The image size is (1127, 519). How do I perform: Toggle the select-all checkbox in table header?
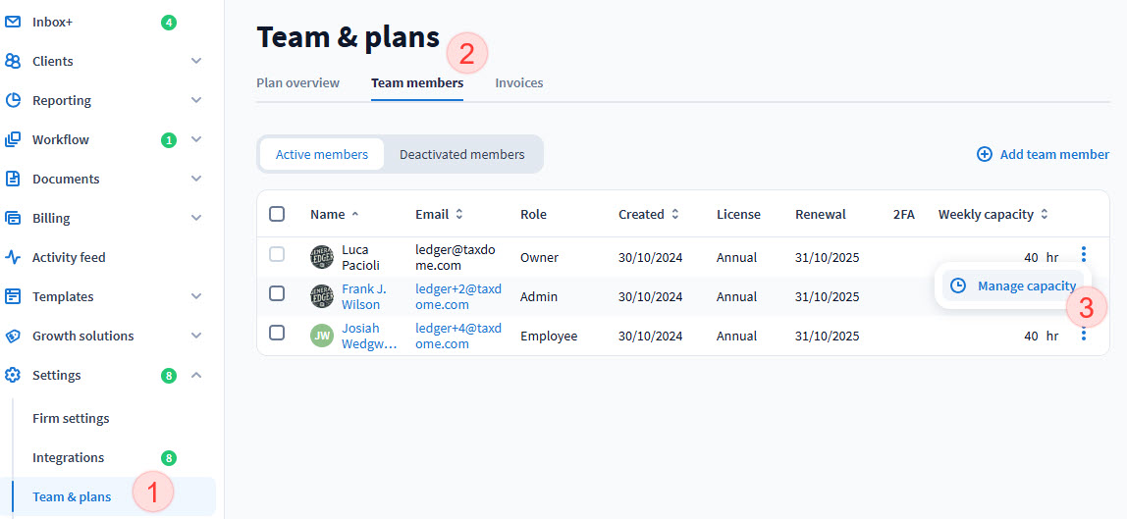click(277, 214)
